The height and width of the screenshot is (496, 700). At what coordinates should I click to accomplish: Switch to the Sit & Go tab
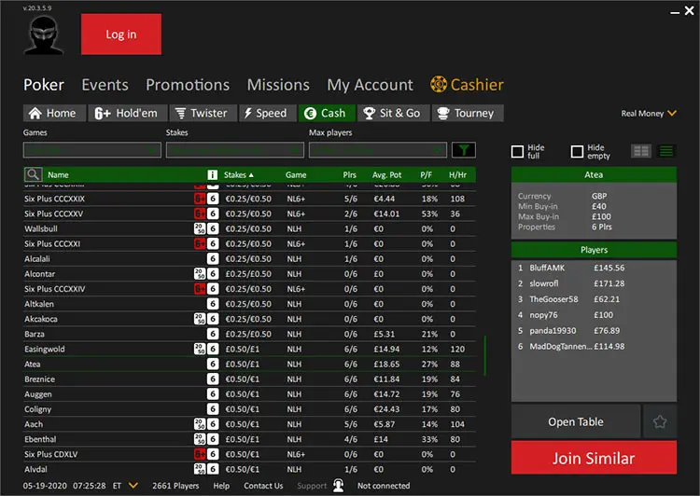tap(391, 113)
